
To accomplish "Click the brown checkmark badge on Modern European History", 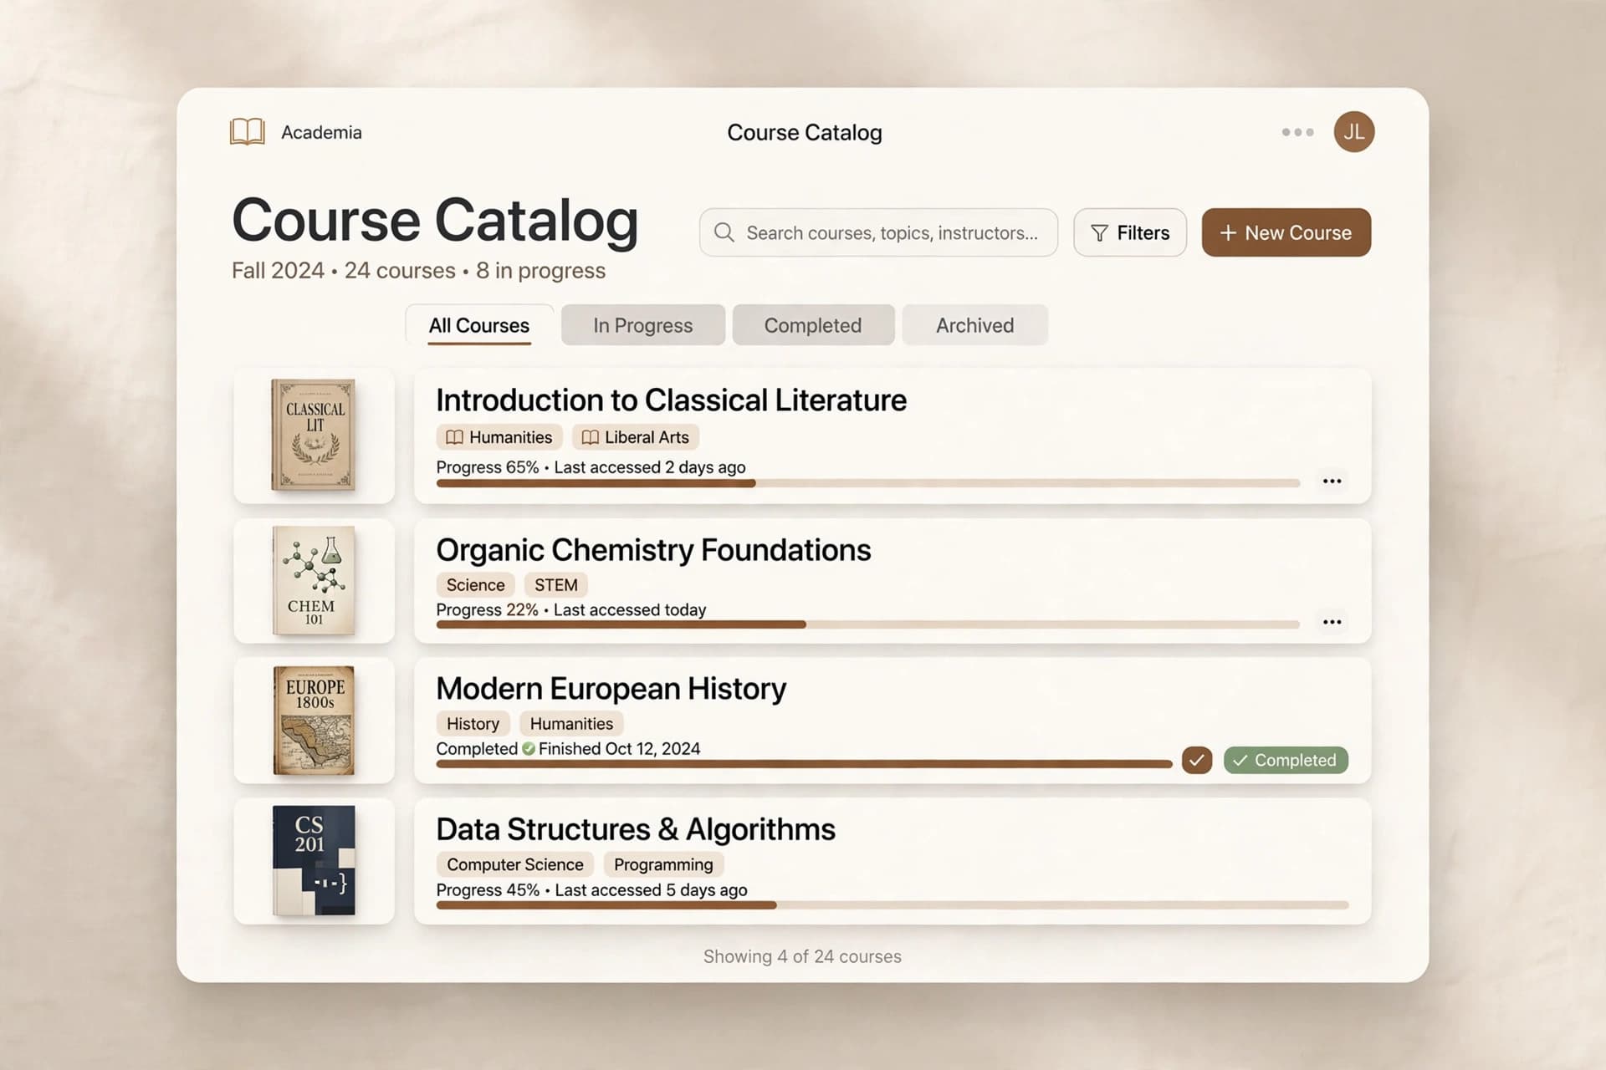I will (1196, 760).
